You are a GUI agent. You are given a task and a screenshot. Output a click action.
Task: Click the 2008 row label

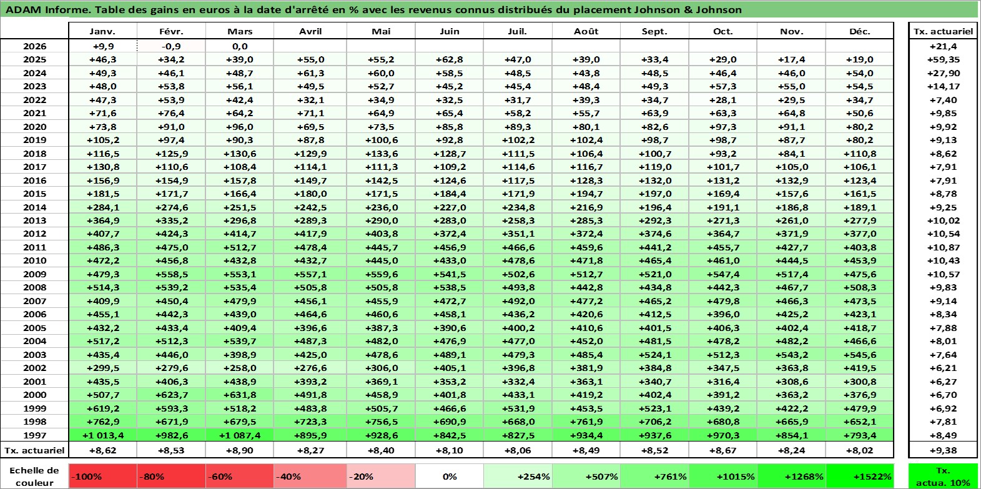coord(35,287)
